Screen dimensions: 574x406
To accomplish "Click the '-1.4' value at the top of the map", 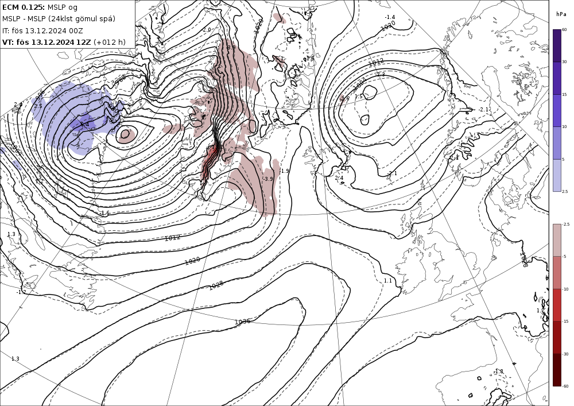I will 390,17.
